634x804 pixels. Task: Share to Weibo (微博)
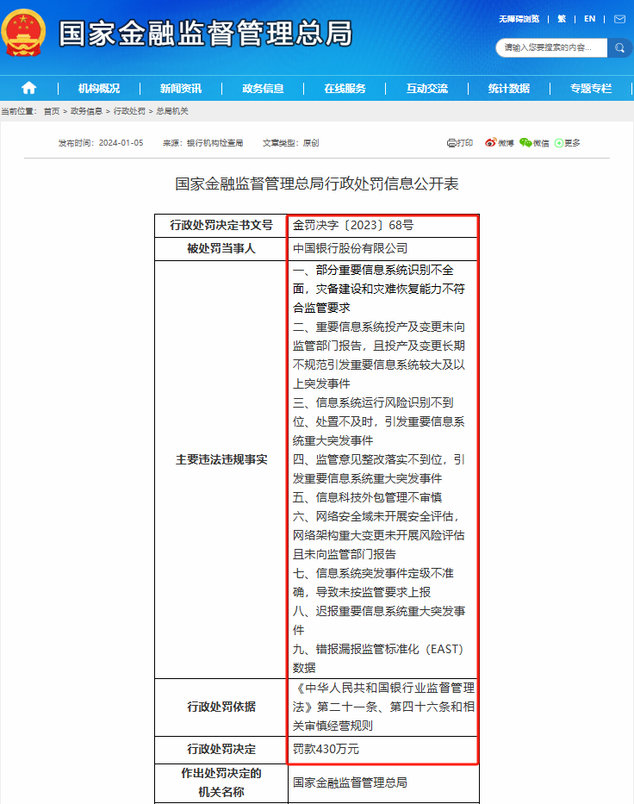click(499, 143)
